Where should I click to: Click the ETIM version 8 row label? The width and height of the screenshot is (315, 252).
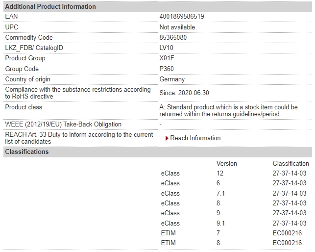click(x=169, y=243)
